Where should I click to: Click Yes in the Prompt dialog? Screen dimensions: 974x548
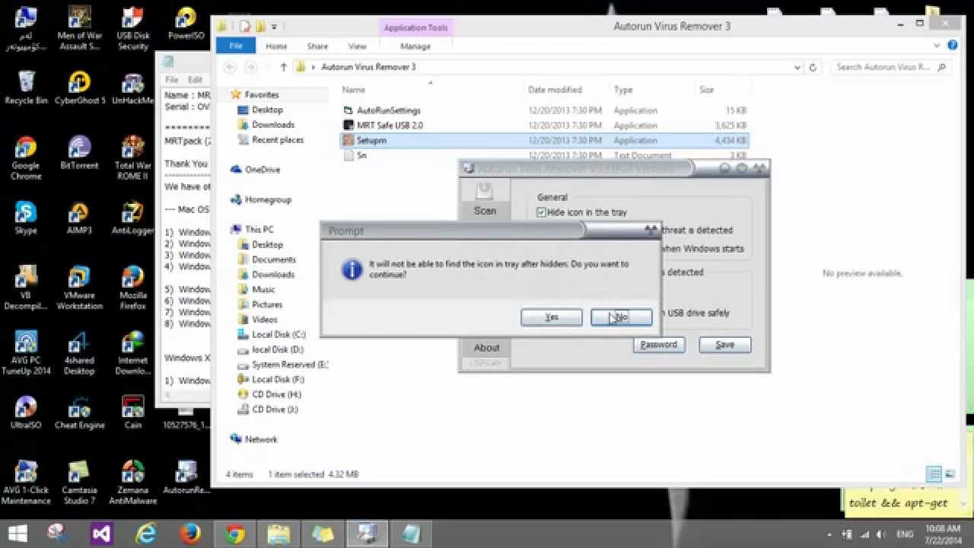(552, 317)
